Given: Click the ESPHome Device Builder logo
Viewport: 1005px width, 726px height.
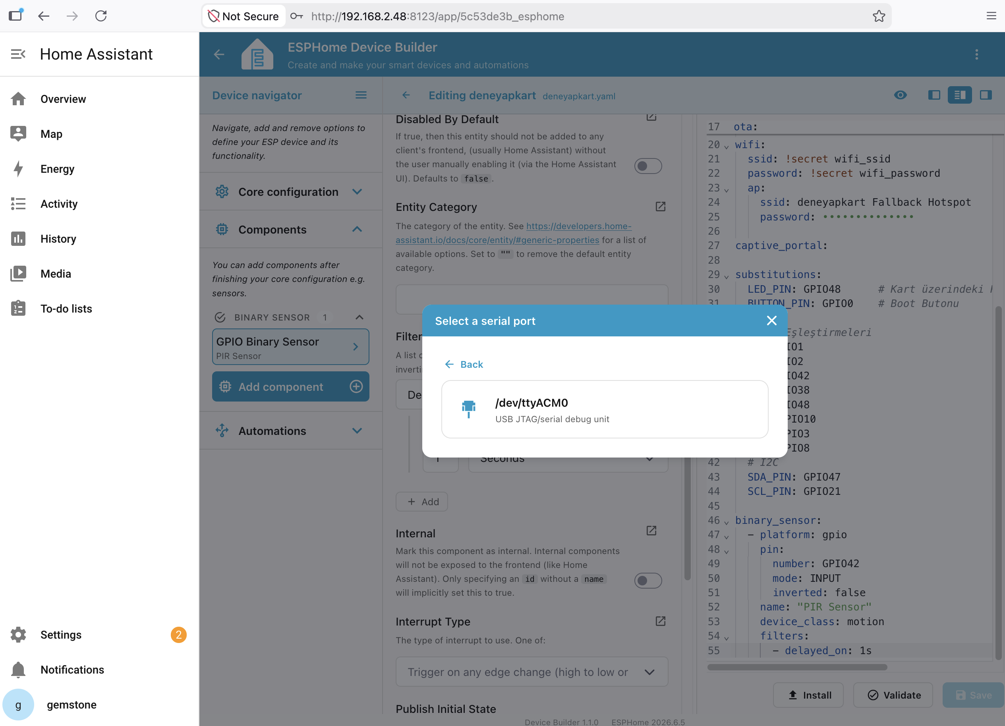Looking at the screenshot, I should tap(257, 54).
